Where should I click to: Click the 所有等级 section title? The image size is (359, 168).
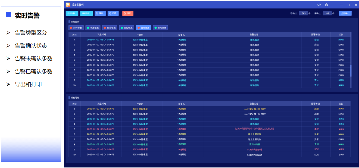75,98
